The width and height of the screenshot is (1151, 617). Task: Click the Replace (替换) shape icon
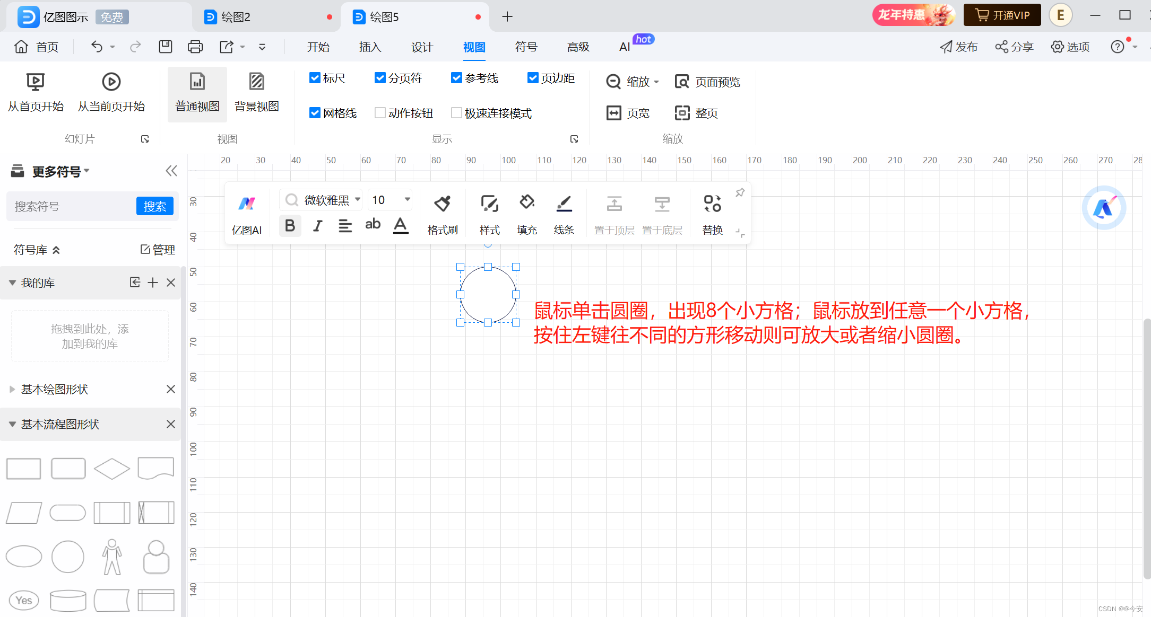pos(712,204)
